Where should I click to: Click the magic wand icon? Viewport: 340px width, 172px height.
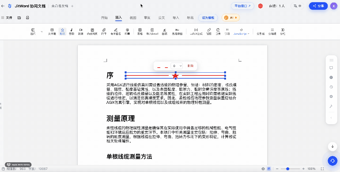click(x=331, y=106)
